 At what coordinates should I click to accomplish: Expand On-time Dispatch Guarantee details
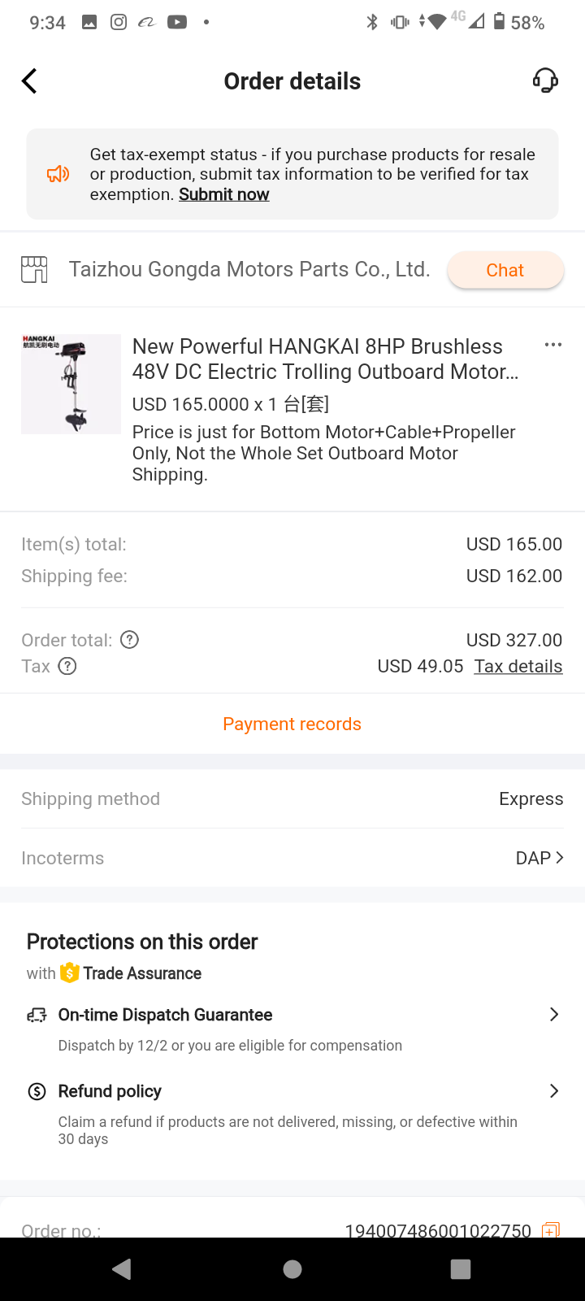[553, 1015]
